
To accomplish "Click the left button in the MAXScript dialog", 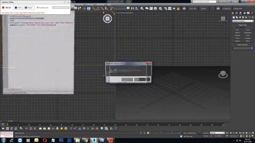I will click(127, 79).
